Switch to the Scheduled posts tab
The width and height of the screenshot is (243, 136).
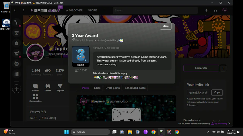point(135,88)
